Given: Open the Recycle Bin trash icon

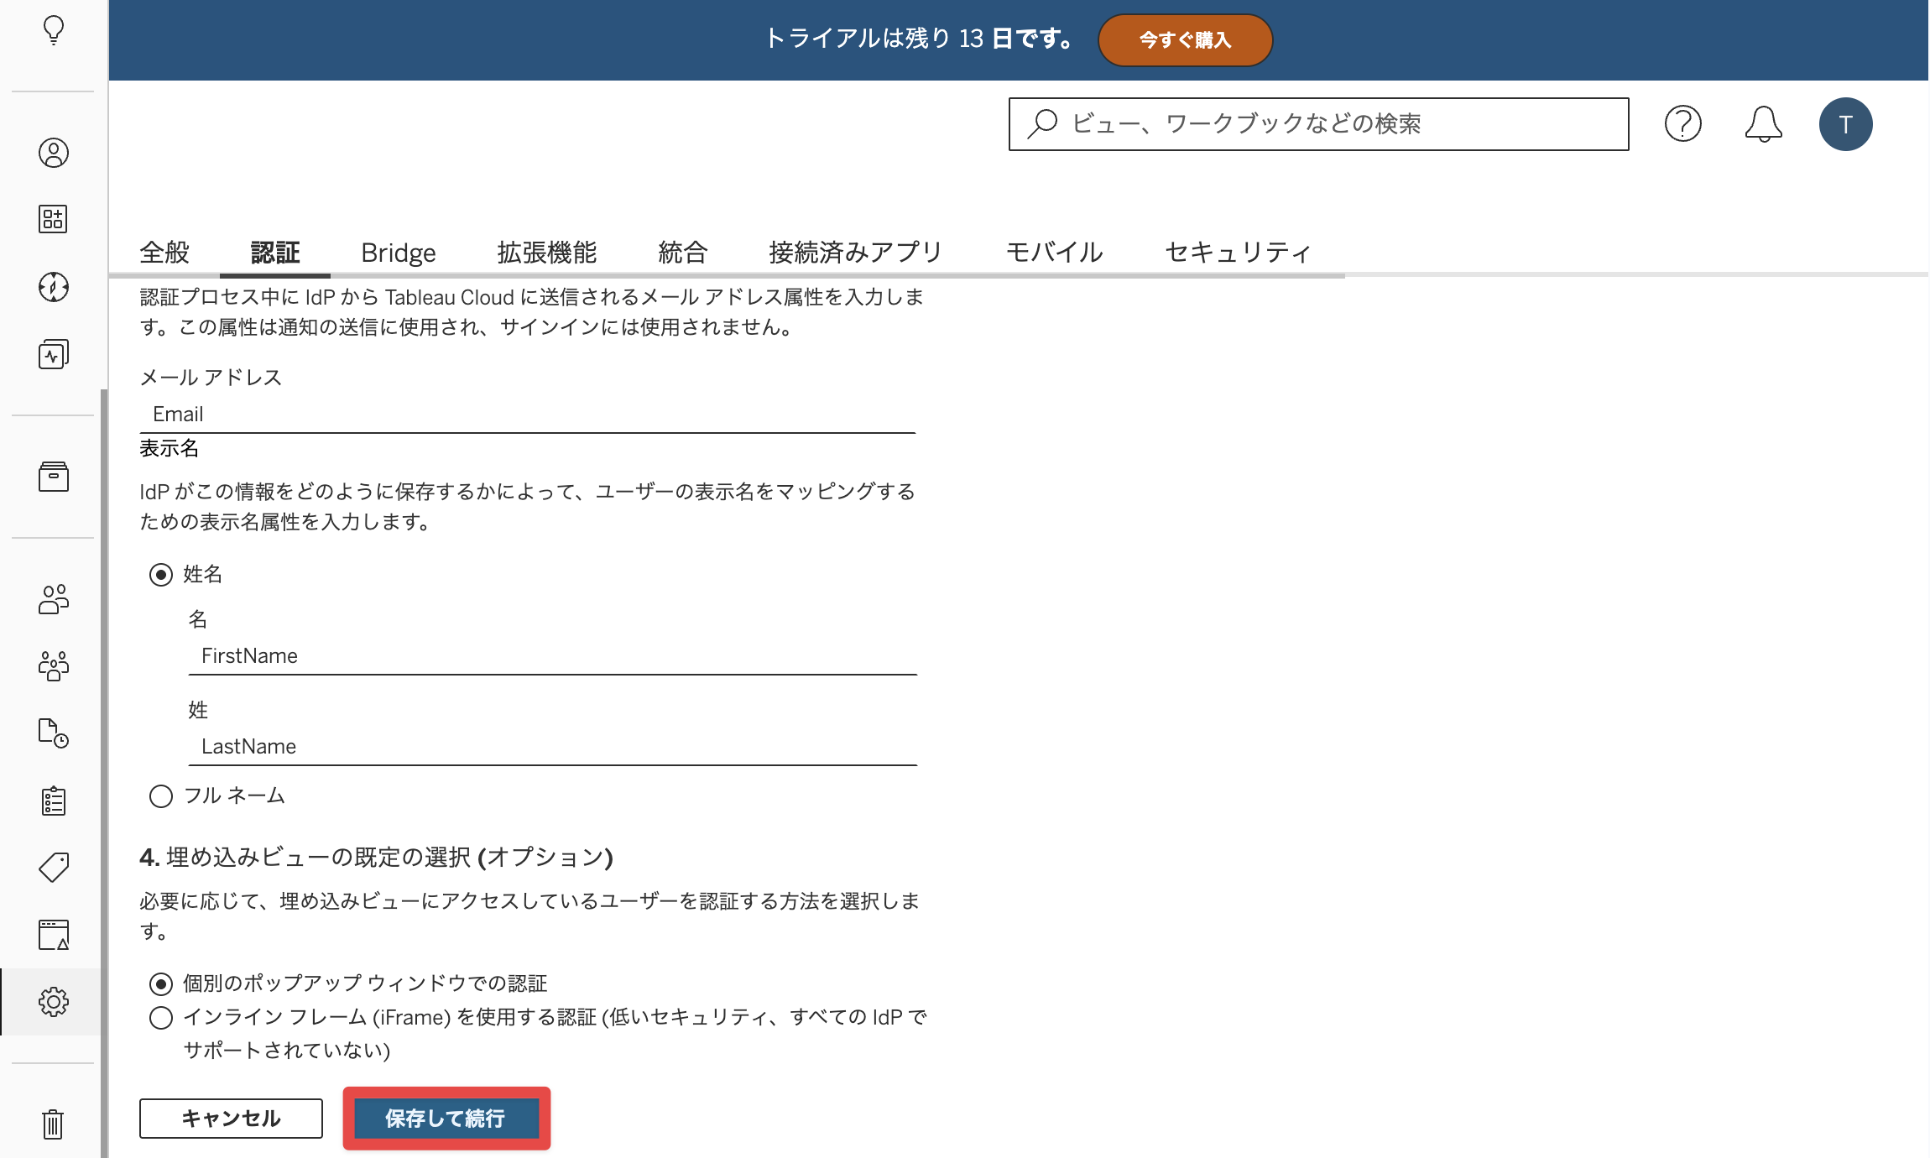Looking at the screenshot, I should pos(54,1124).
